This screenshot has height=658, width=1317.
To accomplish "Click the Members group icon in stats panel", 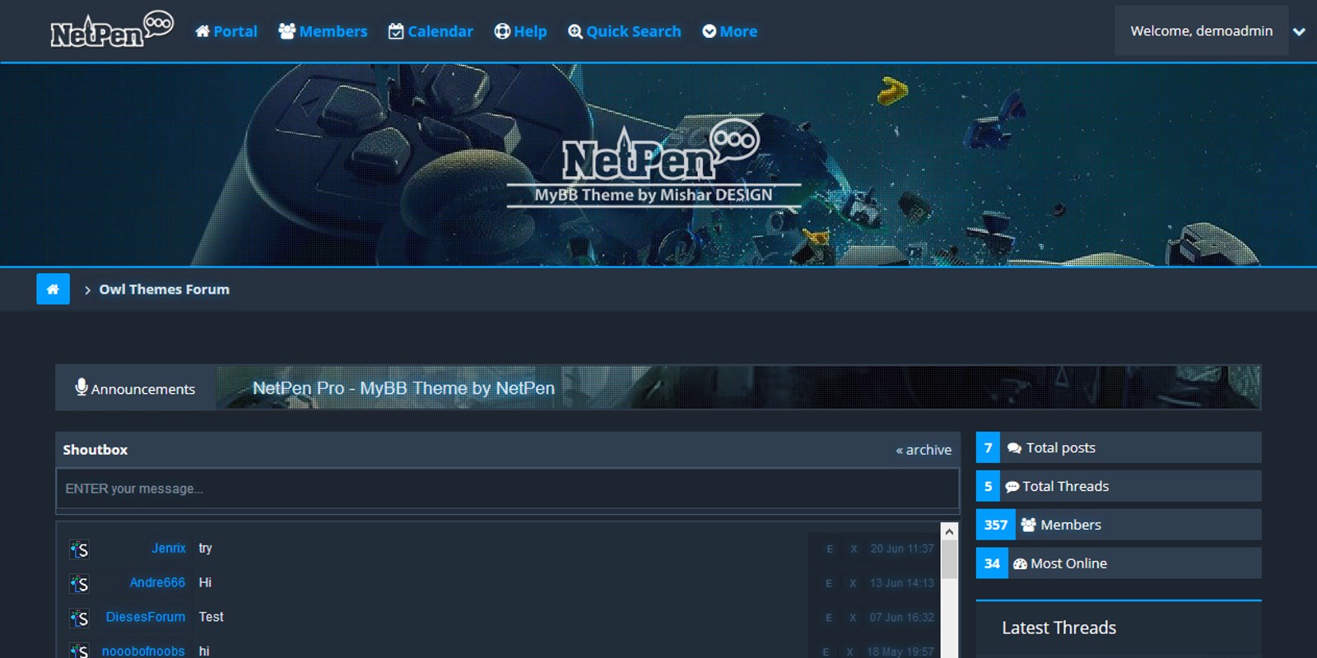I will 1028,525.
